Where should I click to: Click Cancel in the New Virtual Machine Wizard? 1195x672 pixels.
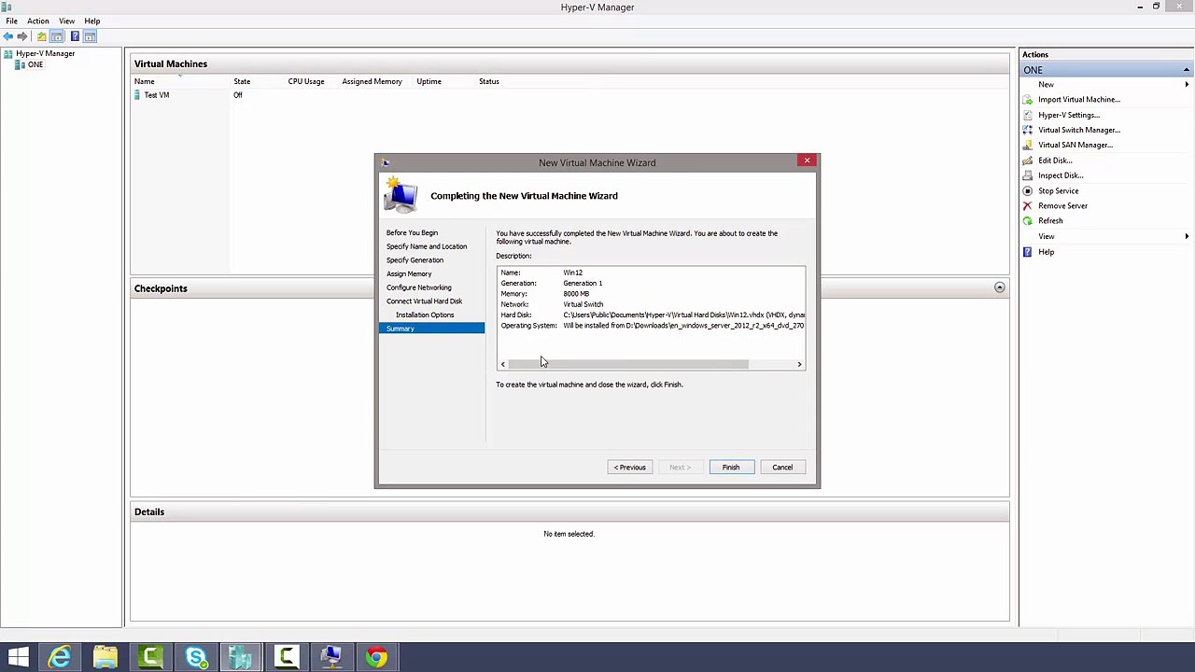tap(782, 468)
